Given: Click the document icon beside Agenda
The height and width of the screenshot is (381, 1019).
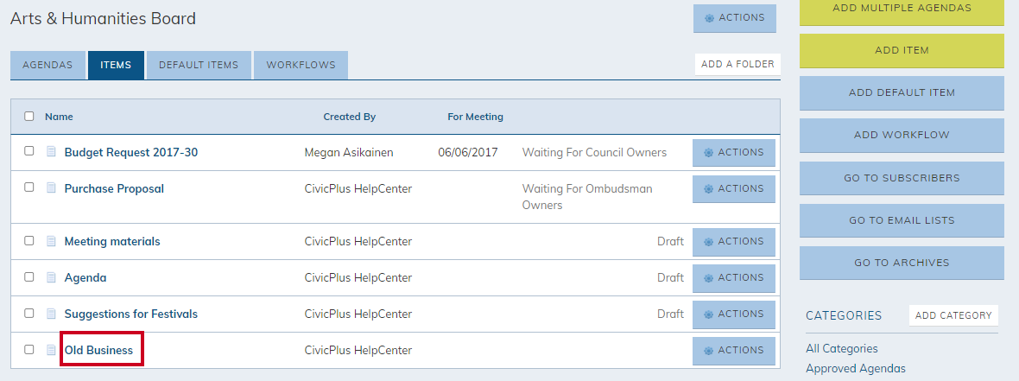Looking at the screenshot, I should pos(51,277).
